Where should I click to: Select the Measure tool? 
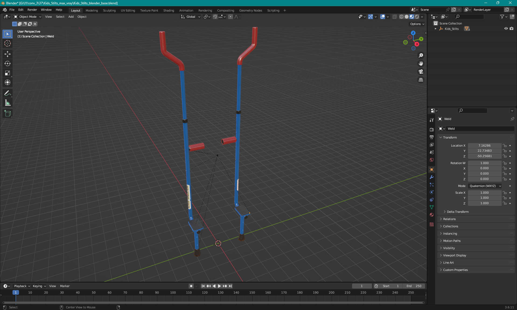[8, 103]
